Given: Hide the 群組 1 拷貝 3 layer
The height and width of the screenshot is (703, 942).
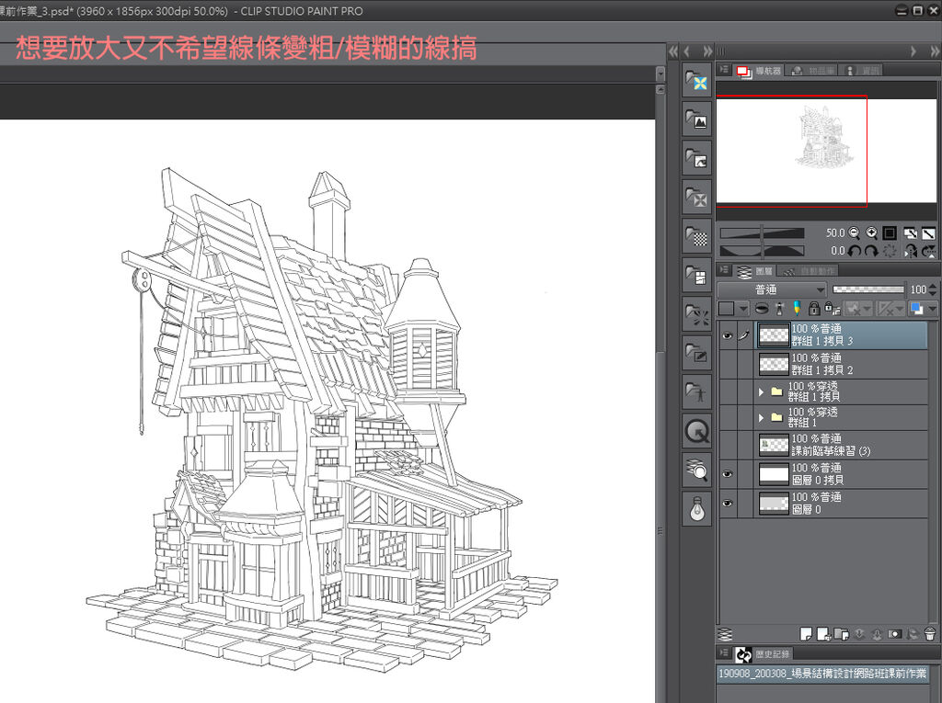Looking at the screenshot, I should [x=727, y=335].
